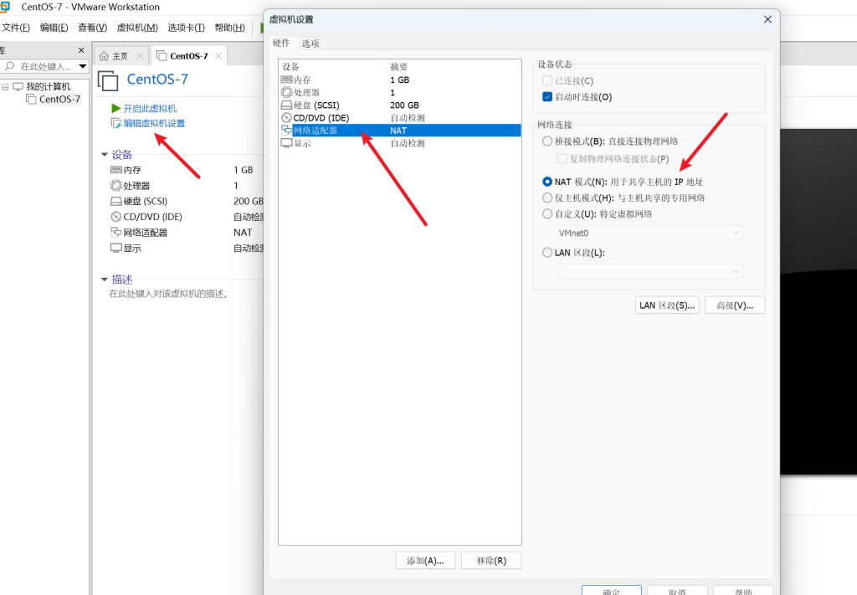
Task: Click the hard disk icon in the dialog's device list
Action: point(286,105)
